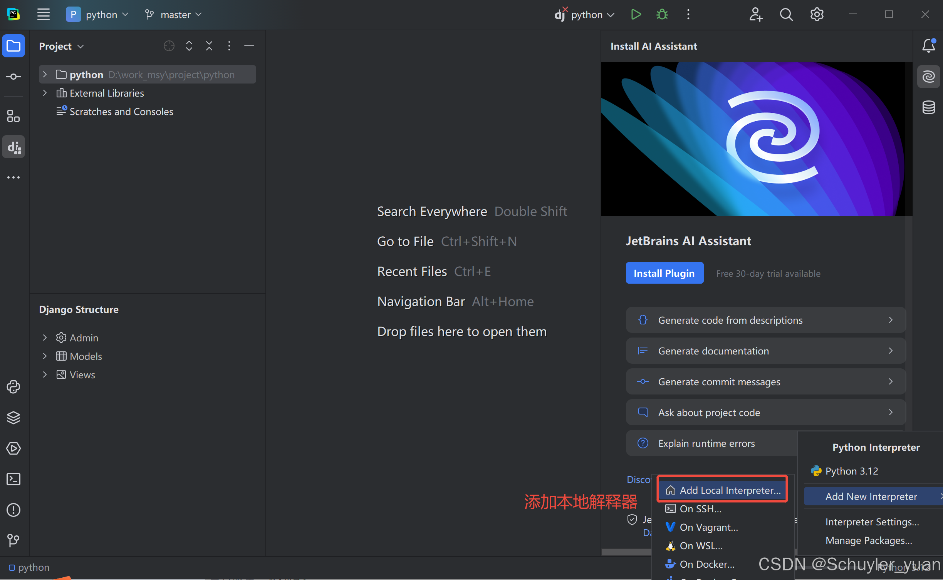This screenshot has height=580, width=943.
Task: Open the Structure tool window
Action: click(13, 116)
